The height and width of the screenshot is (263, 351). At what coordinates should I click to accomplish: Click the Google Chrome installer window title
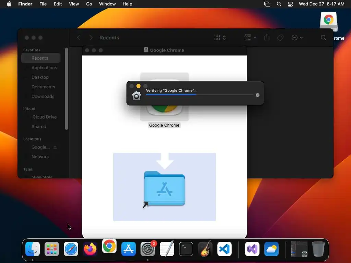click(167, 50)
